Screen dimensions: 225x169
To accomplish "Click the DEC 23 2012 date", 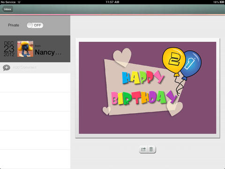I will pos(9,49).
